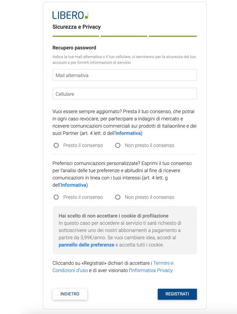Viewport: 237px width, 314px height.
Task: Select Non presto il consenso for personalized communications
Action: 118,197
